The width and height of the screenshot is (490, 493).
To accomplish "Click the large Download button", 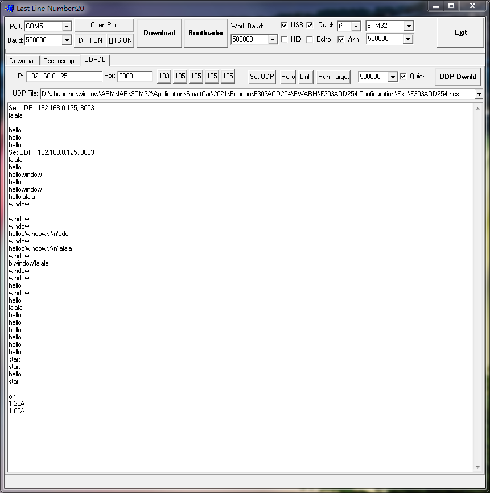I will (x=159, y=33).
